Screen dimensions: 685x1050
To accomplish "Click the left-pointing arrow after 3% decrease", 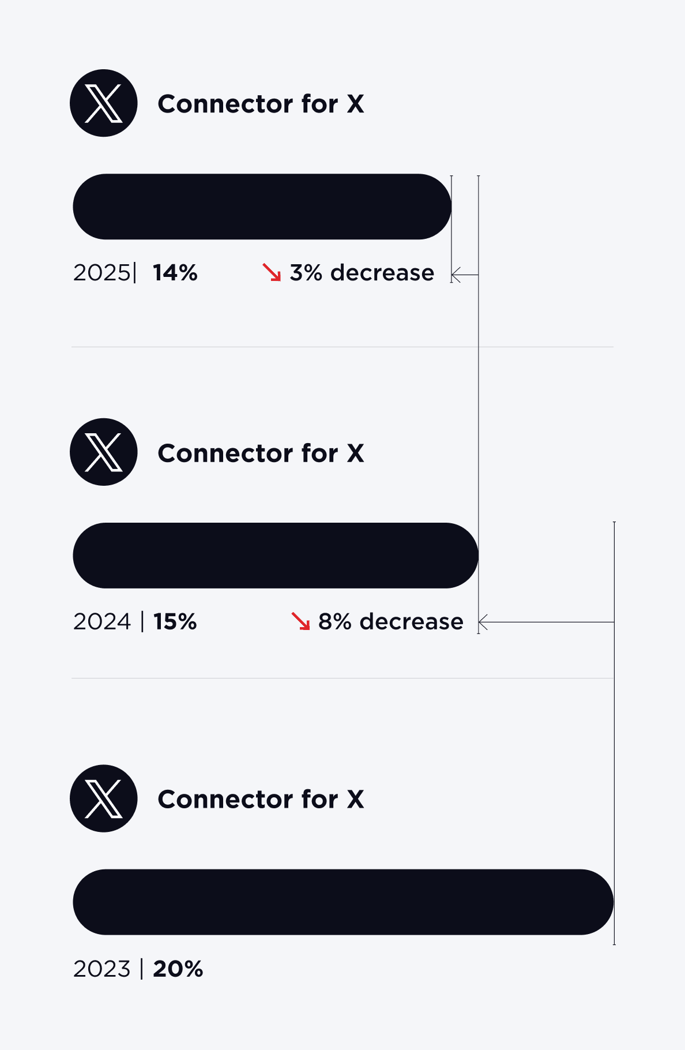I will tap(457, 275).
